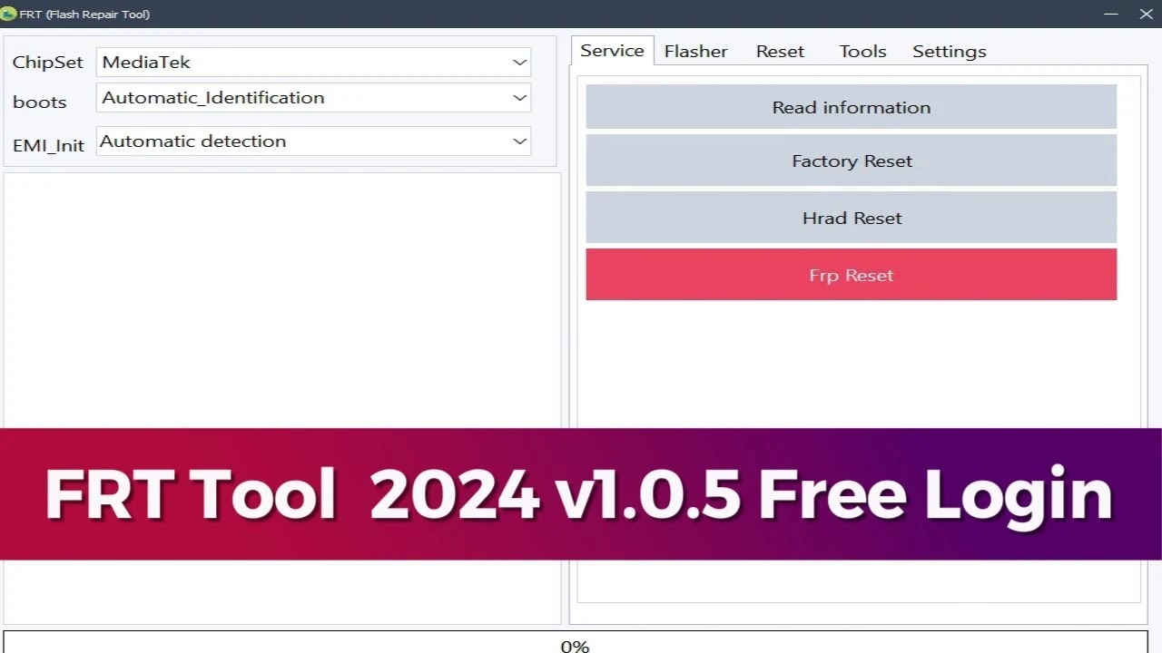Click the FRT (Flash Repair Tool) window title
The height and width of the screenshot is (653, 1162).
point(84,15)
